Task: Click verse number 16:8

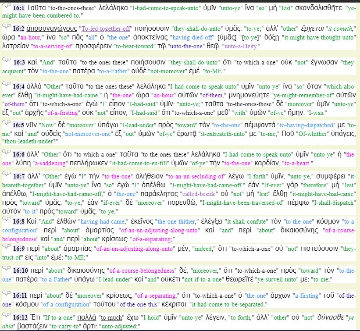Action: coord(18,221)
